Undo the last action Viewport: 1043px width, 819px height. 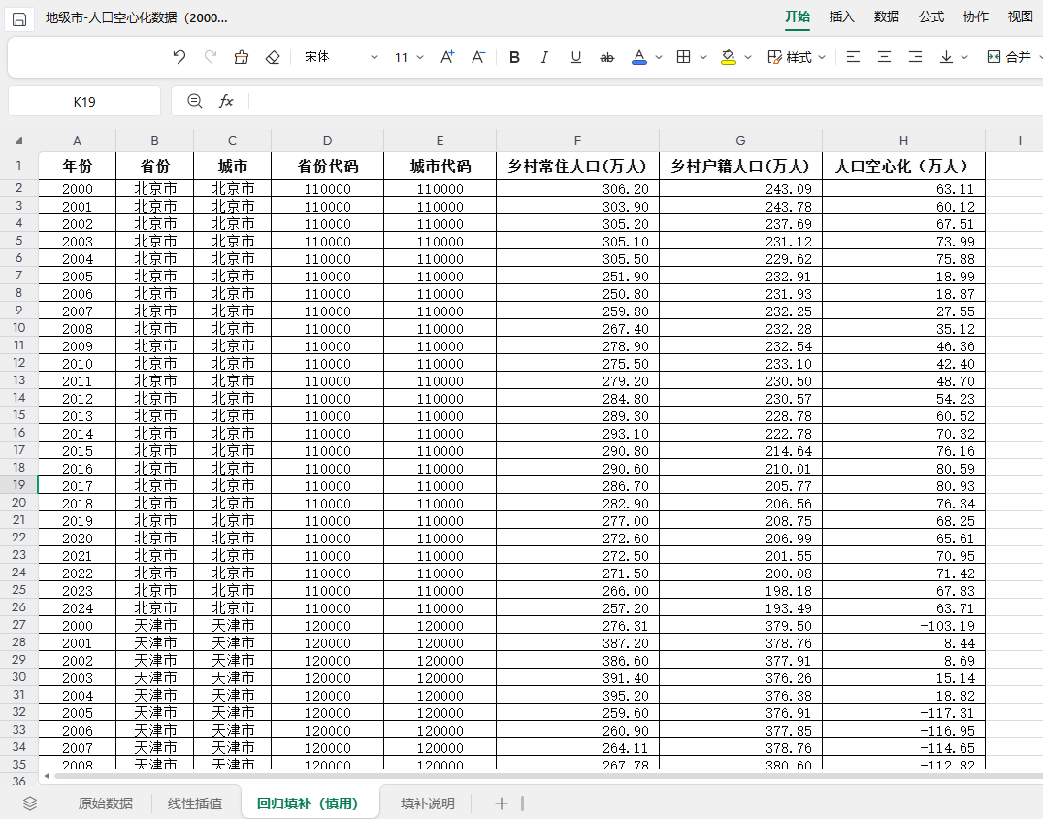179,57
